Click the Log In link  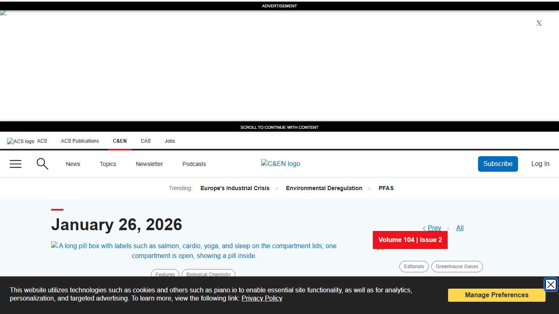[x=540, y=164]
